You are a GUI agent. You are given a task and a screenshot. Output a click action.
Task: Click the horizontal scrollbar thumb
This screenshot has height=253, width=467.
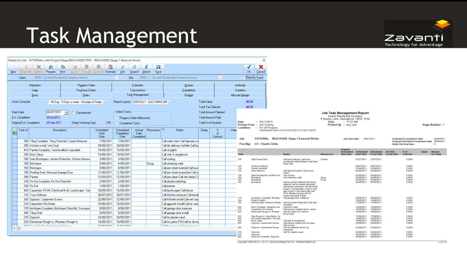pos(19,228)
